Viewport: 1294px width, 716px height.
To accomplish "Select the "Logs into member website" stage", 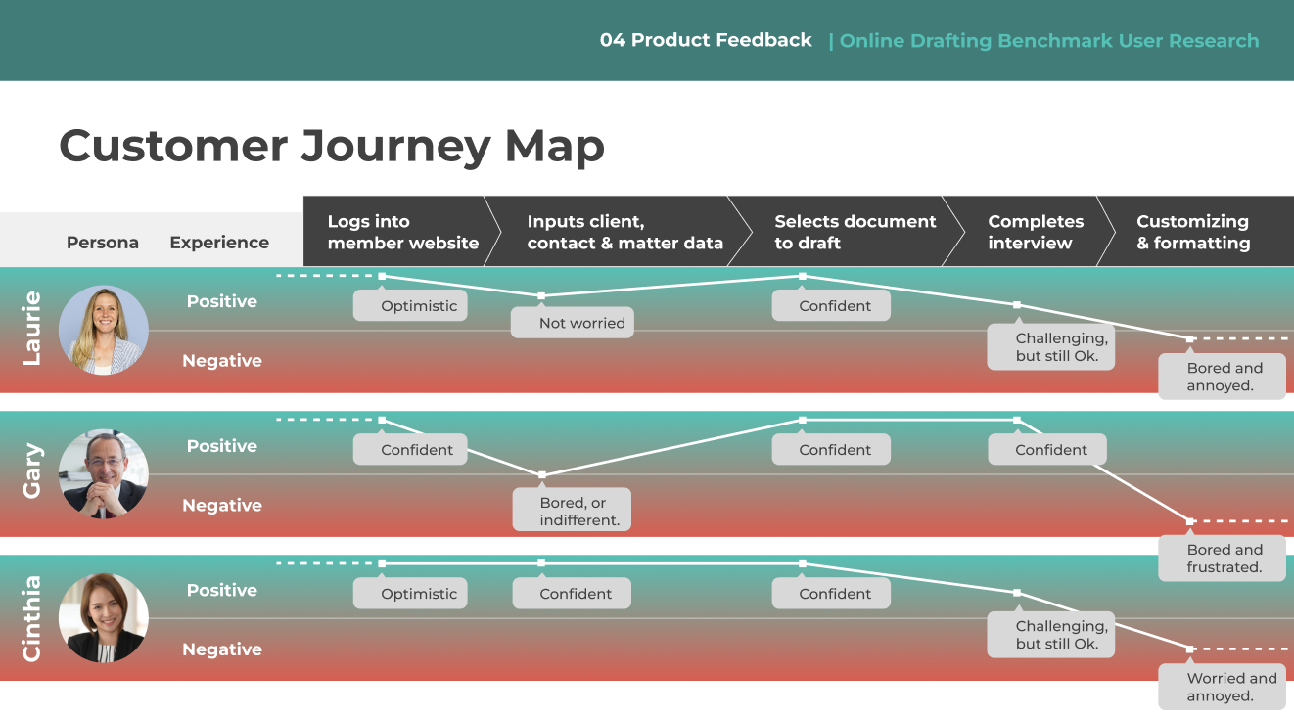I will tap(402, 232).
